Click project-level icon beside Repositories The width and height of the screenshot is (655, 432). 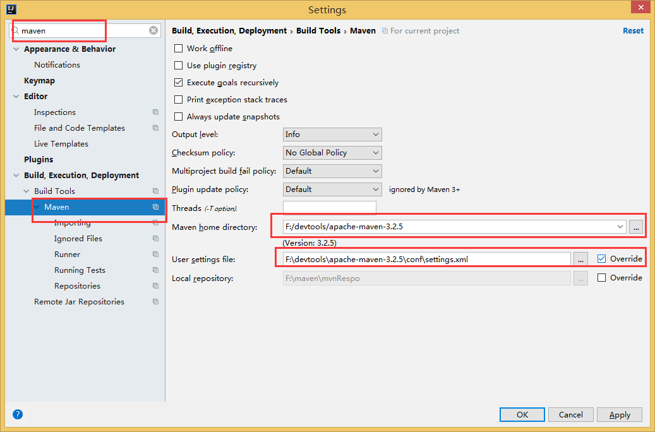156,285
